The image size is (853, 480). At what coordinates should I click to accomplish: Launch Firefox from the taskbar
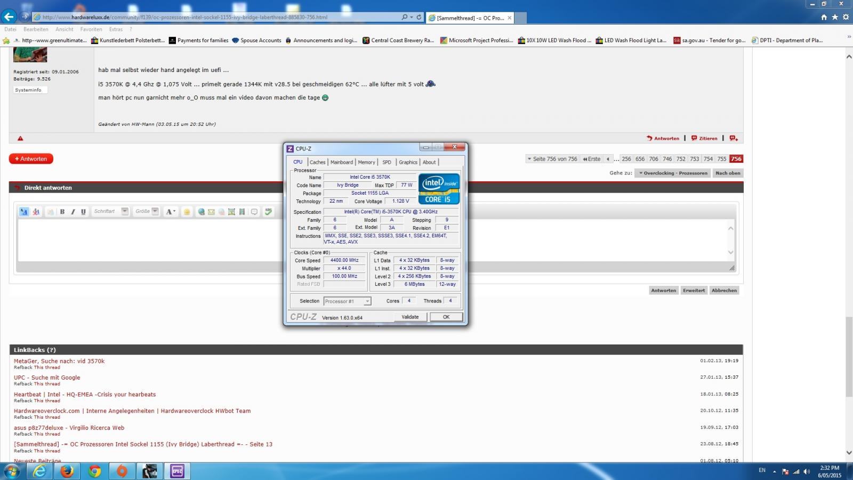(67, 471)
